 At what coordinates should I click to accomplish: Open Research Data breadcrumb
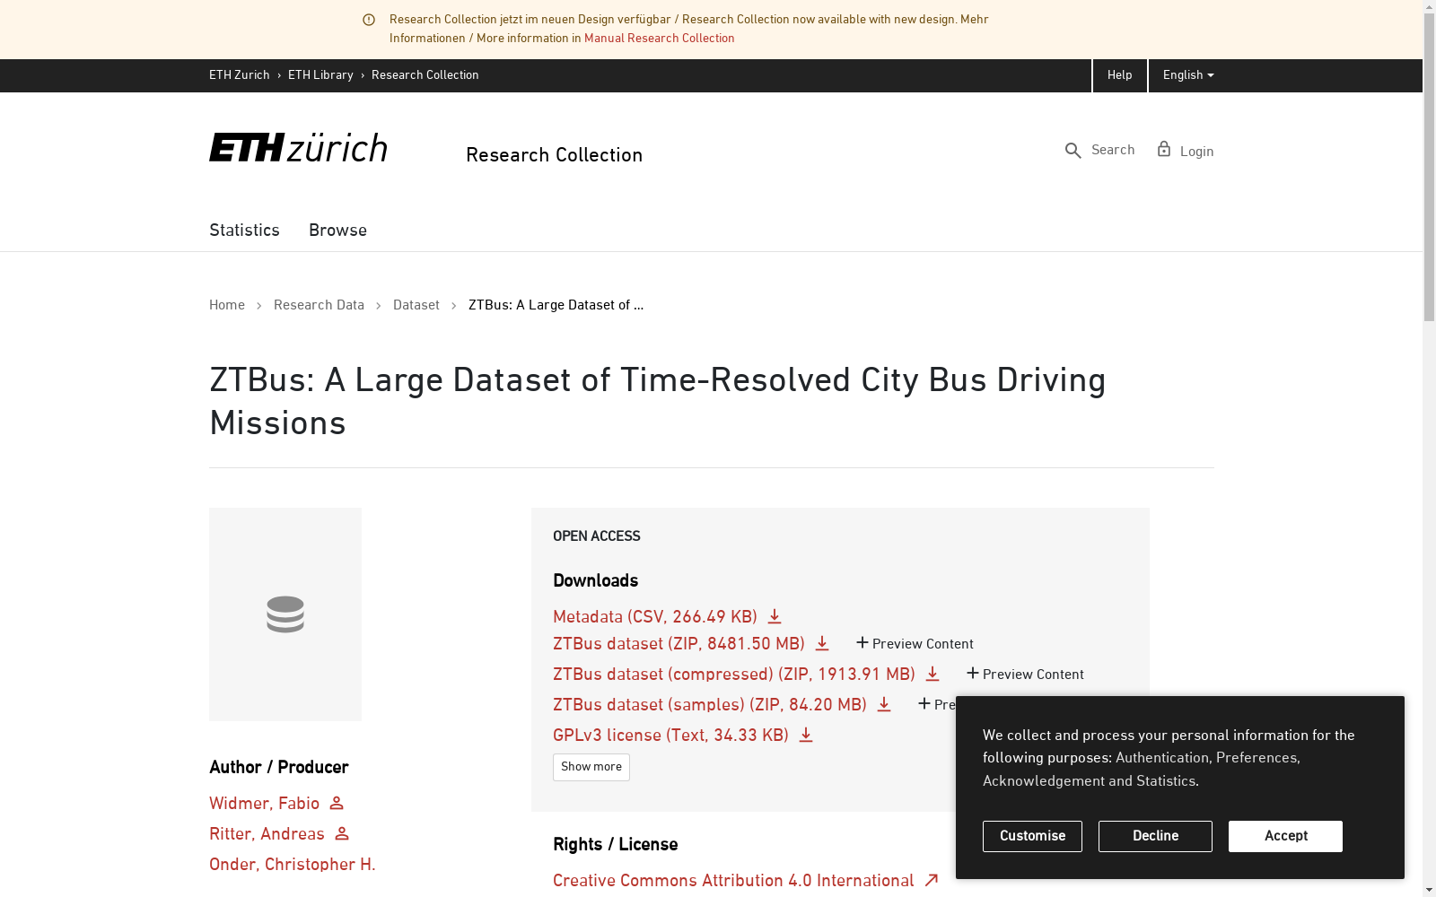click(319, 305)
